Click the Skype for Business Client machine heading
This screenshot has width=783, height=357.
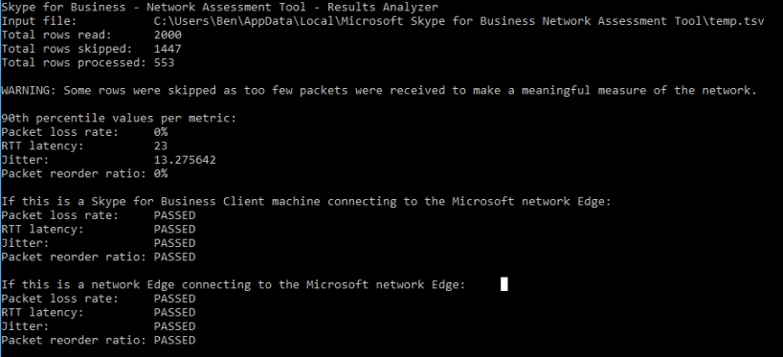click(x=306, y=202)
